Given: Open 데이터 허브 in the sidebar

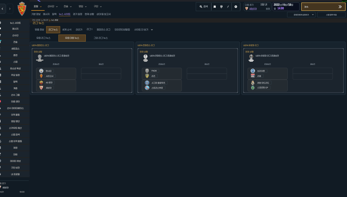Looking at the screenshot, I should point(15,161).
